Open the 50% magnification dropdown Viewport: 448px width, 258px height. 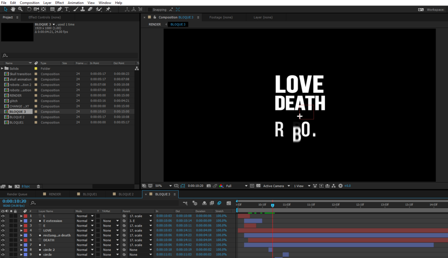[x=164, y=186]
